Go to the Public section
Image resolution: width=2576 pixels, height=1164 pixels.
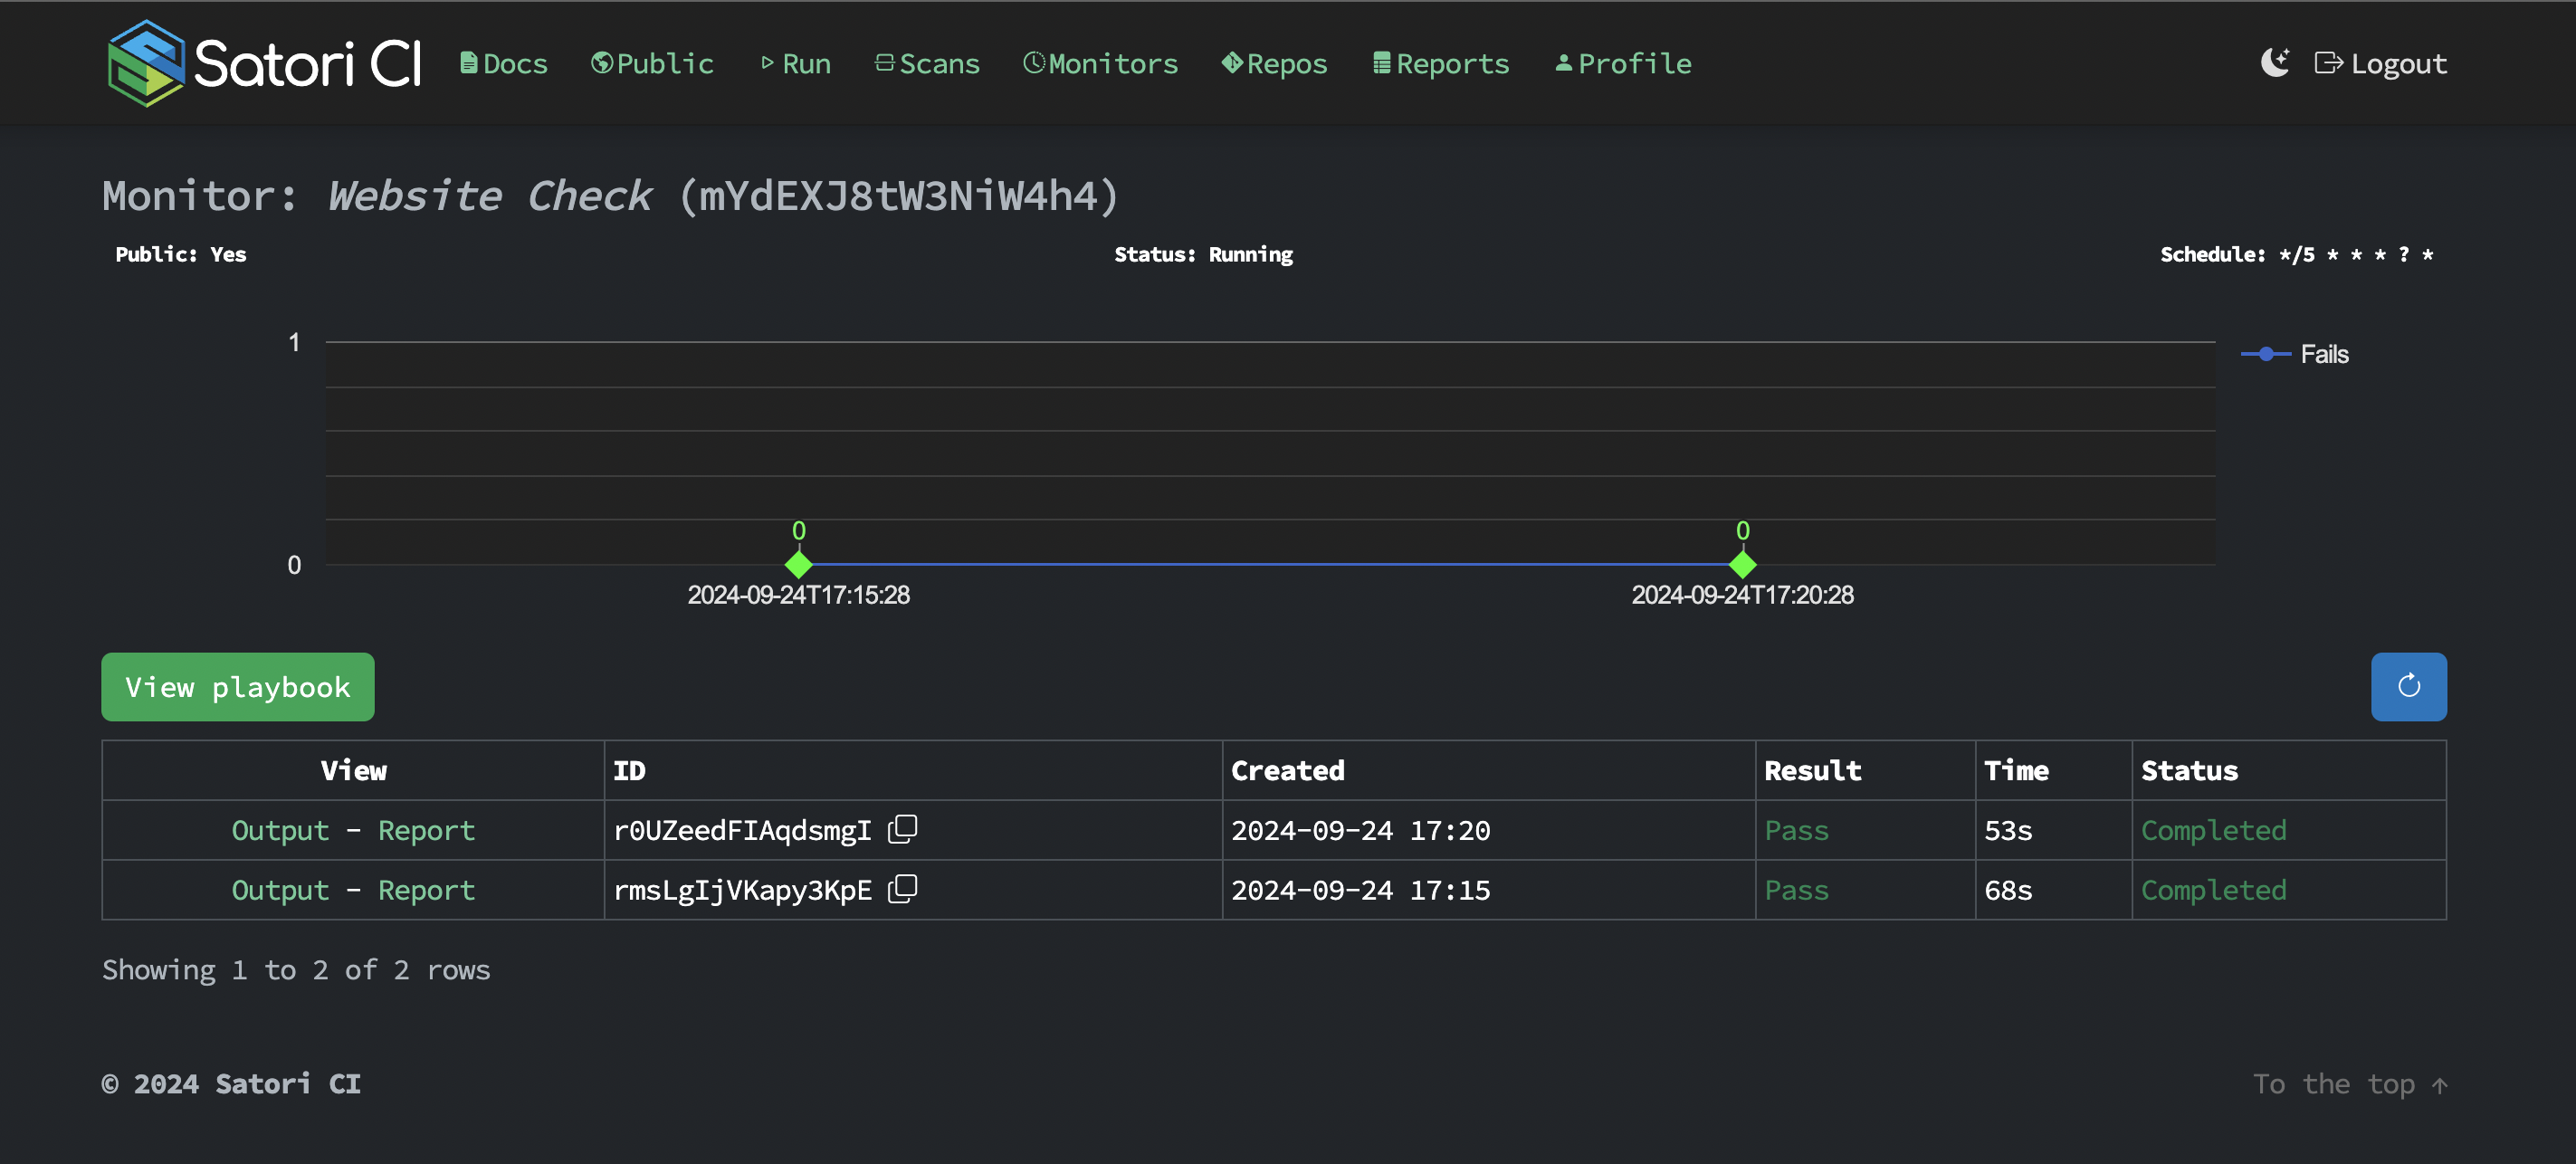point(652,64)
